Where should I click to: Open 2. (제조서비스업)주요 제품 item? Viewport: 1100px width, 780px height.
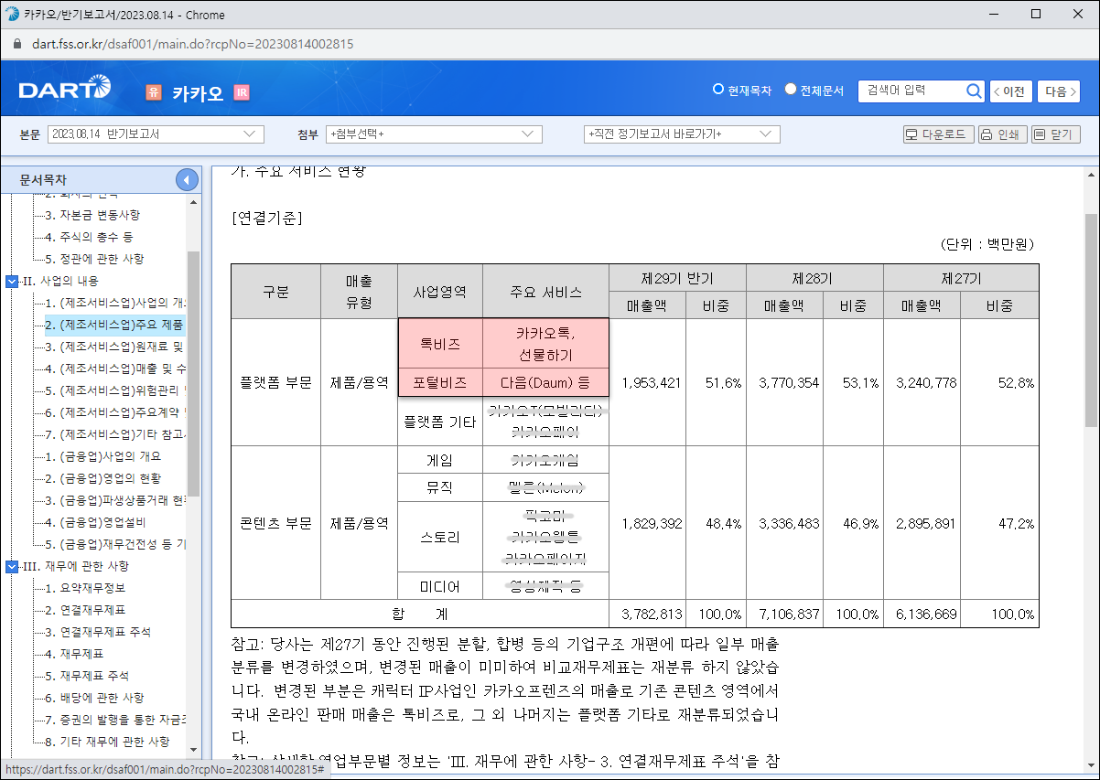[x=116, y=325]
